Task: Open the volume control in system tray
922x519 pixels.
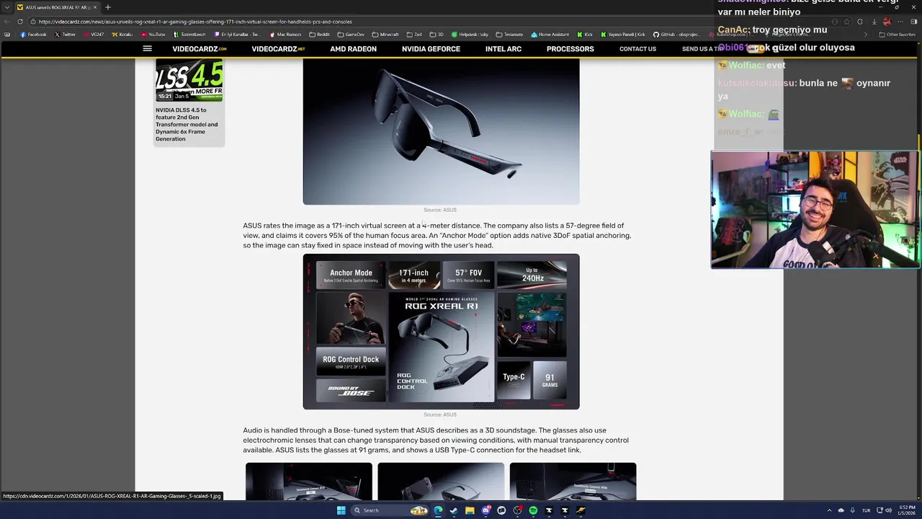Action: (890, 510)
